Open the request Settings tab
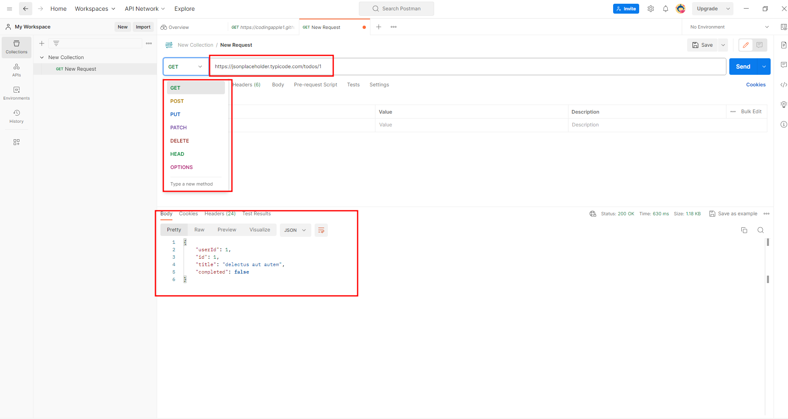788x419 pixels. tap(379, 85)
